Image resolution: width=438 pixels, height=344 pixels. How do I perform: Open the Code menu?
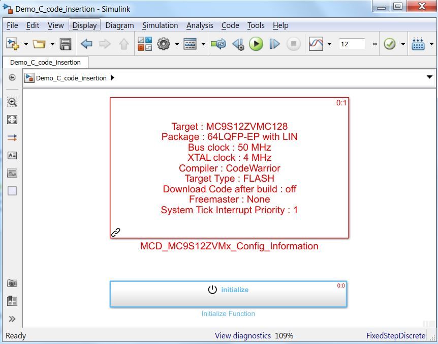point(230,25)
